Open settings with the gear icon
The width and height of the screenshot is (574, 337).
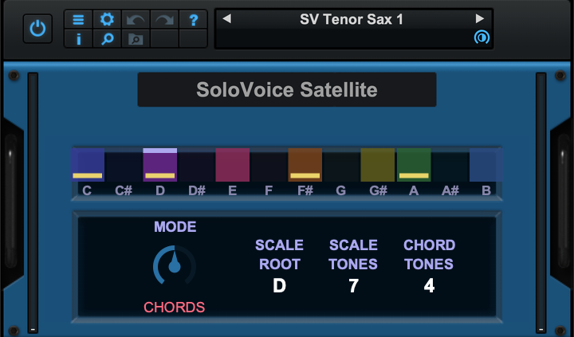107,19
